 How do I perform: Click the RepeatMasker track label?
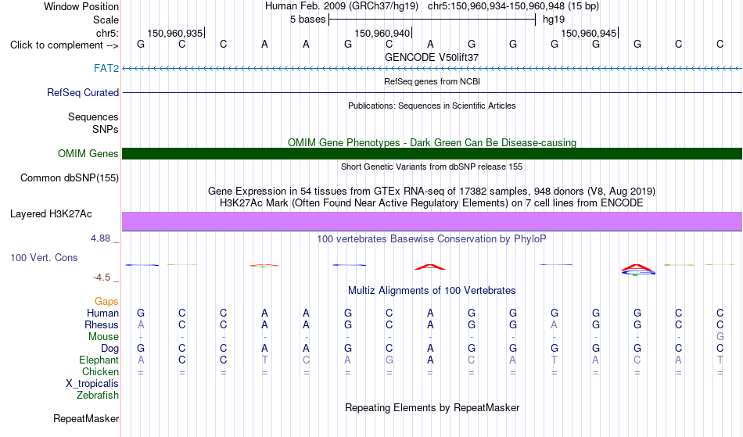[x=86, y=419]
